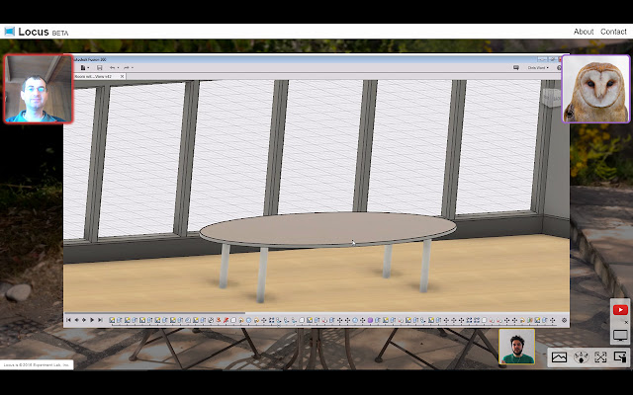Open the Contact page link
The image size is (633, 395).
pyautogui.click(x=613, y=32)
